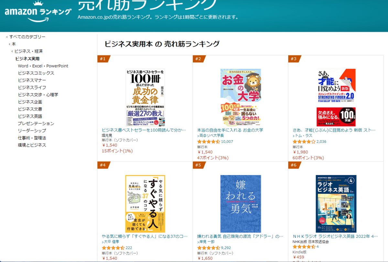Viewport: 388px width, 262px height.
Task: Open star rating of さあ、才能に目覚めよう
Action: pyautogui.click(x=304, y=141)
